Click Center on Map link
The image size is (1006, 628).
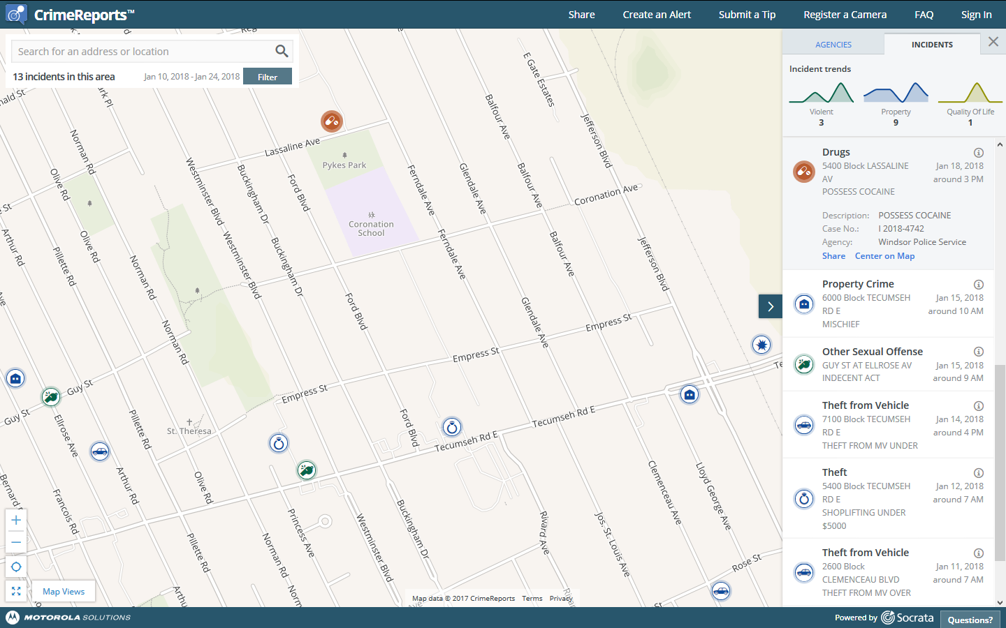884,256
